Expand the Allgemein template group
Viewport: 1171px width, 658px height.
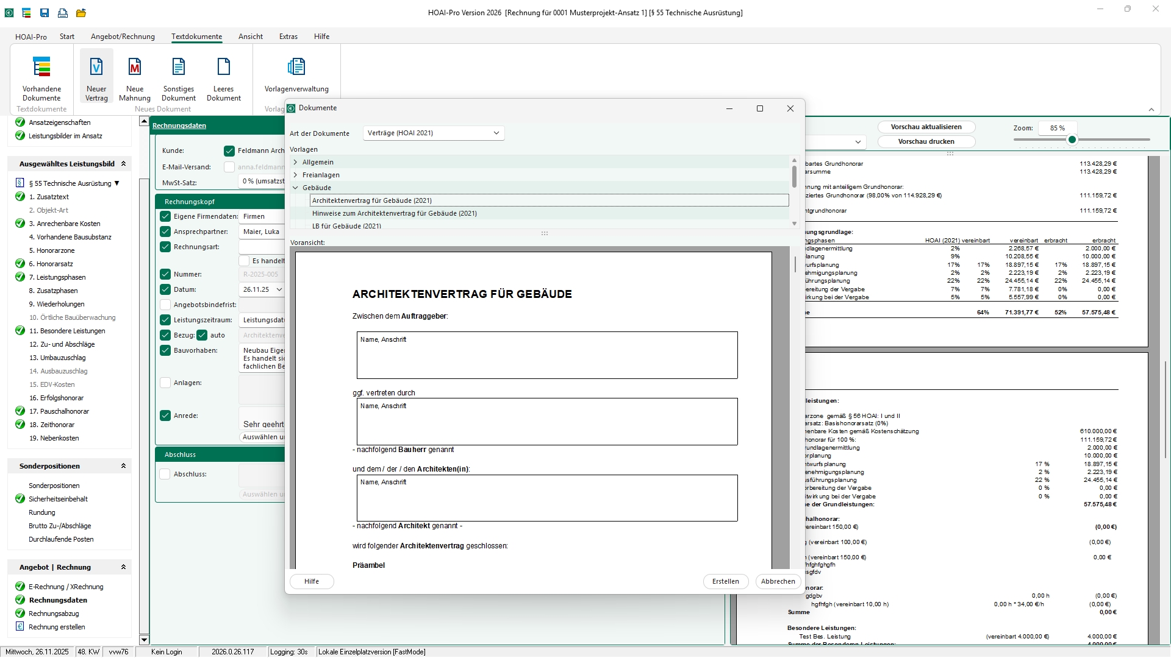click(296, 162)
